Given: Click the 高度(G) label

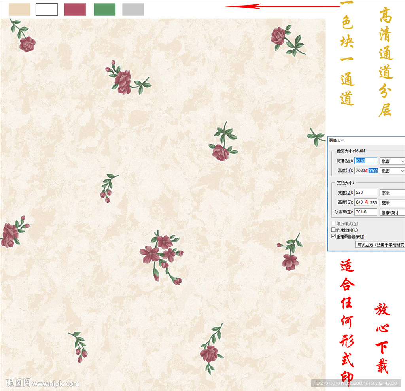Looking at the screenshot, I should pyautogui.click(x=345, y=202).
